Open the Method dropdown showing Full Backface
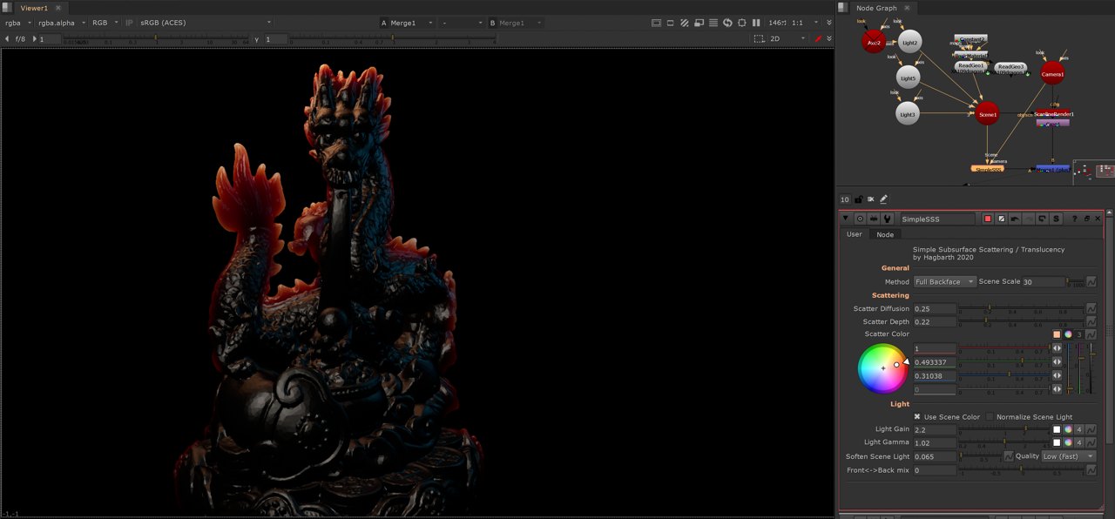The width and height of the screenshot is (1115, 519). click(x=944, y=282)
